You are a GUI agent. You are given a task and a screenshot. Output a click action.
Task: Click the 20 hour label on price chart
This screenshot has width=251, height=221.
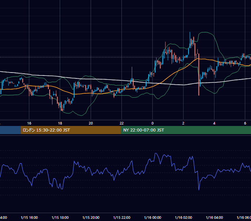91,123
